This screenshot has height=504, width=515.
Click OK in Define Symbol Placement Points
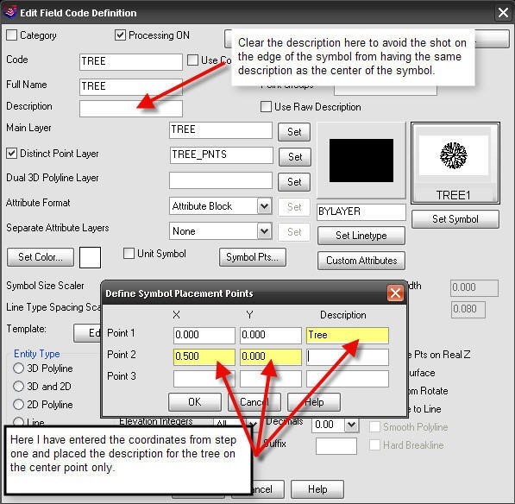(195, 402)
